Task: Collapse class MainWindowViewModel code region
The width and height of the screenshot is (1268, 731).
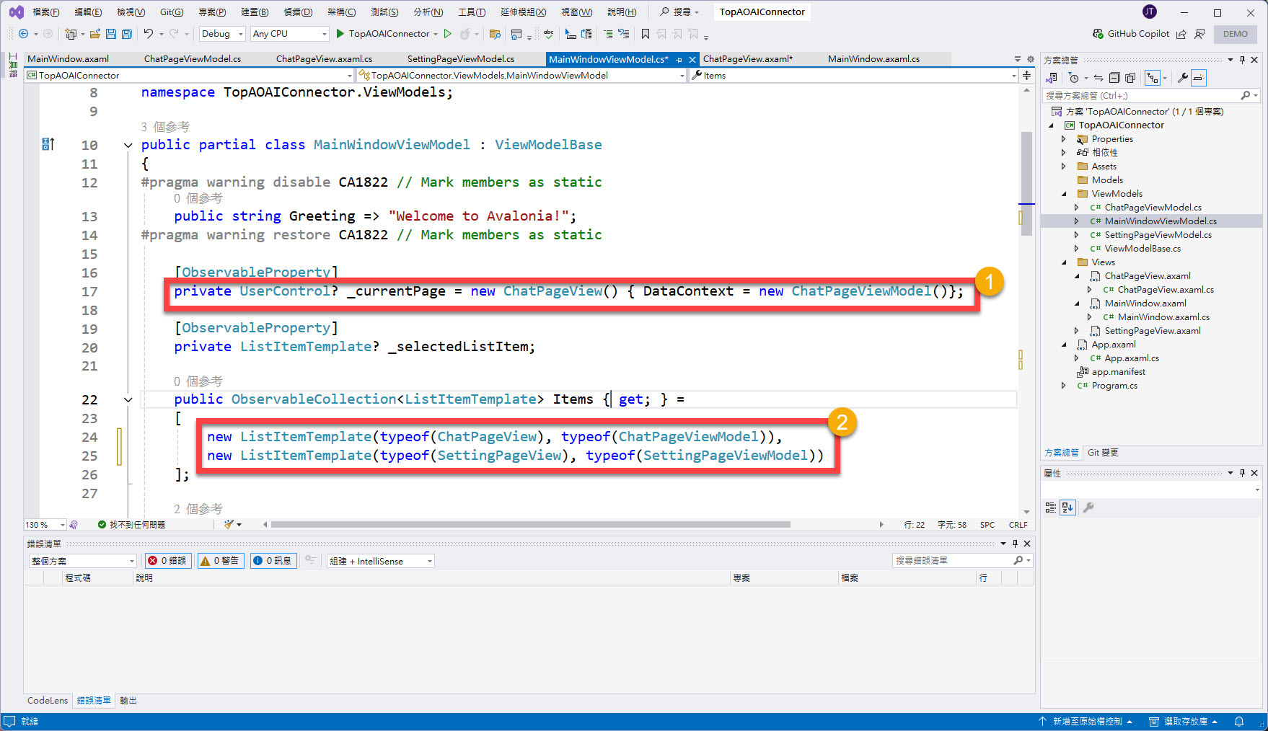Action: click(128, 145)
